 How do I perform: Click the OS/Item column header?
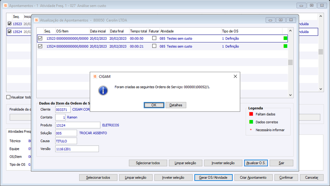[73, 31]
